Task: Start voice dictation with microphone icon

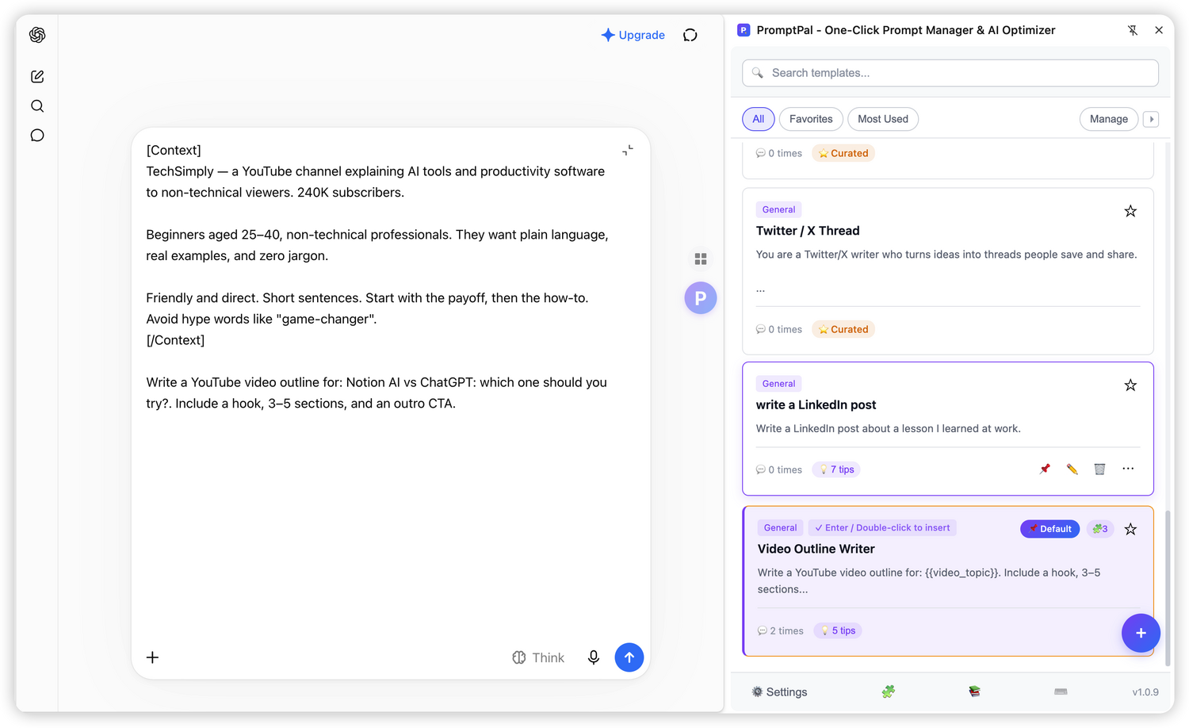Action: pyautogui.click(x=594, y=657)
